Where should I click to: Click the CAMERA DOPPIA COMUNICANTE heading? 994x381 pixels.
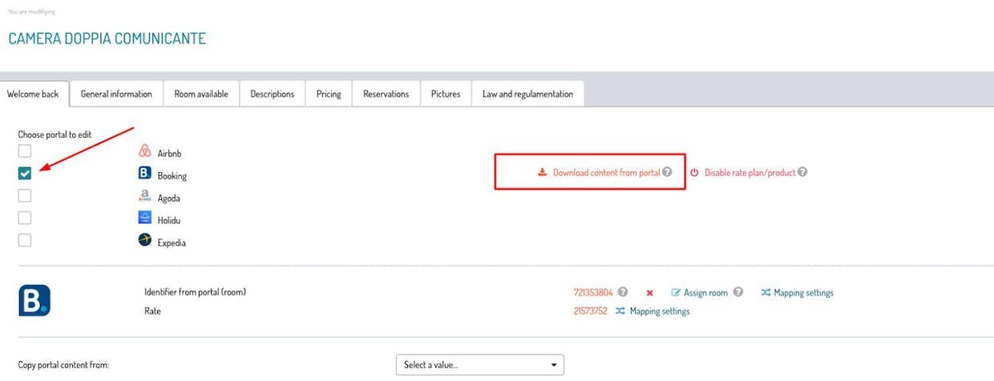pyautogui.click(x=107, y=38)
